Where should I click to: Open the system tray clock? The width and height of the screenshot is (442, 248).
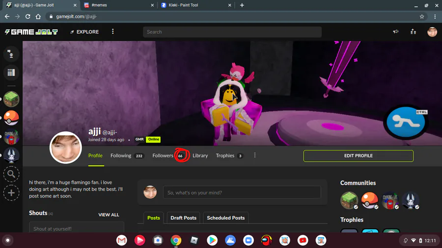[x=430, y=241]
